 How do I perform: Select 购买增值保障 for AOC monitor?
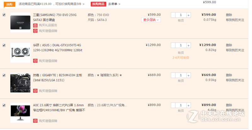coord(48,121)
